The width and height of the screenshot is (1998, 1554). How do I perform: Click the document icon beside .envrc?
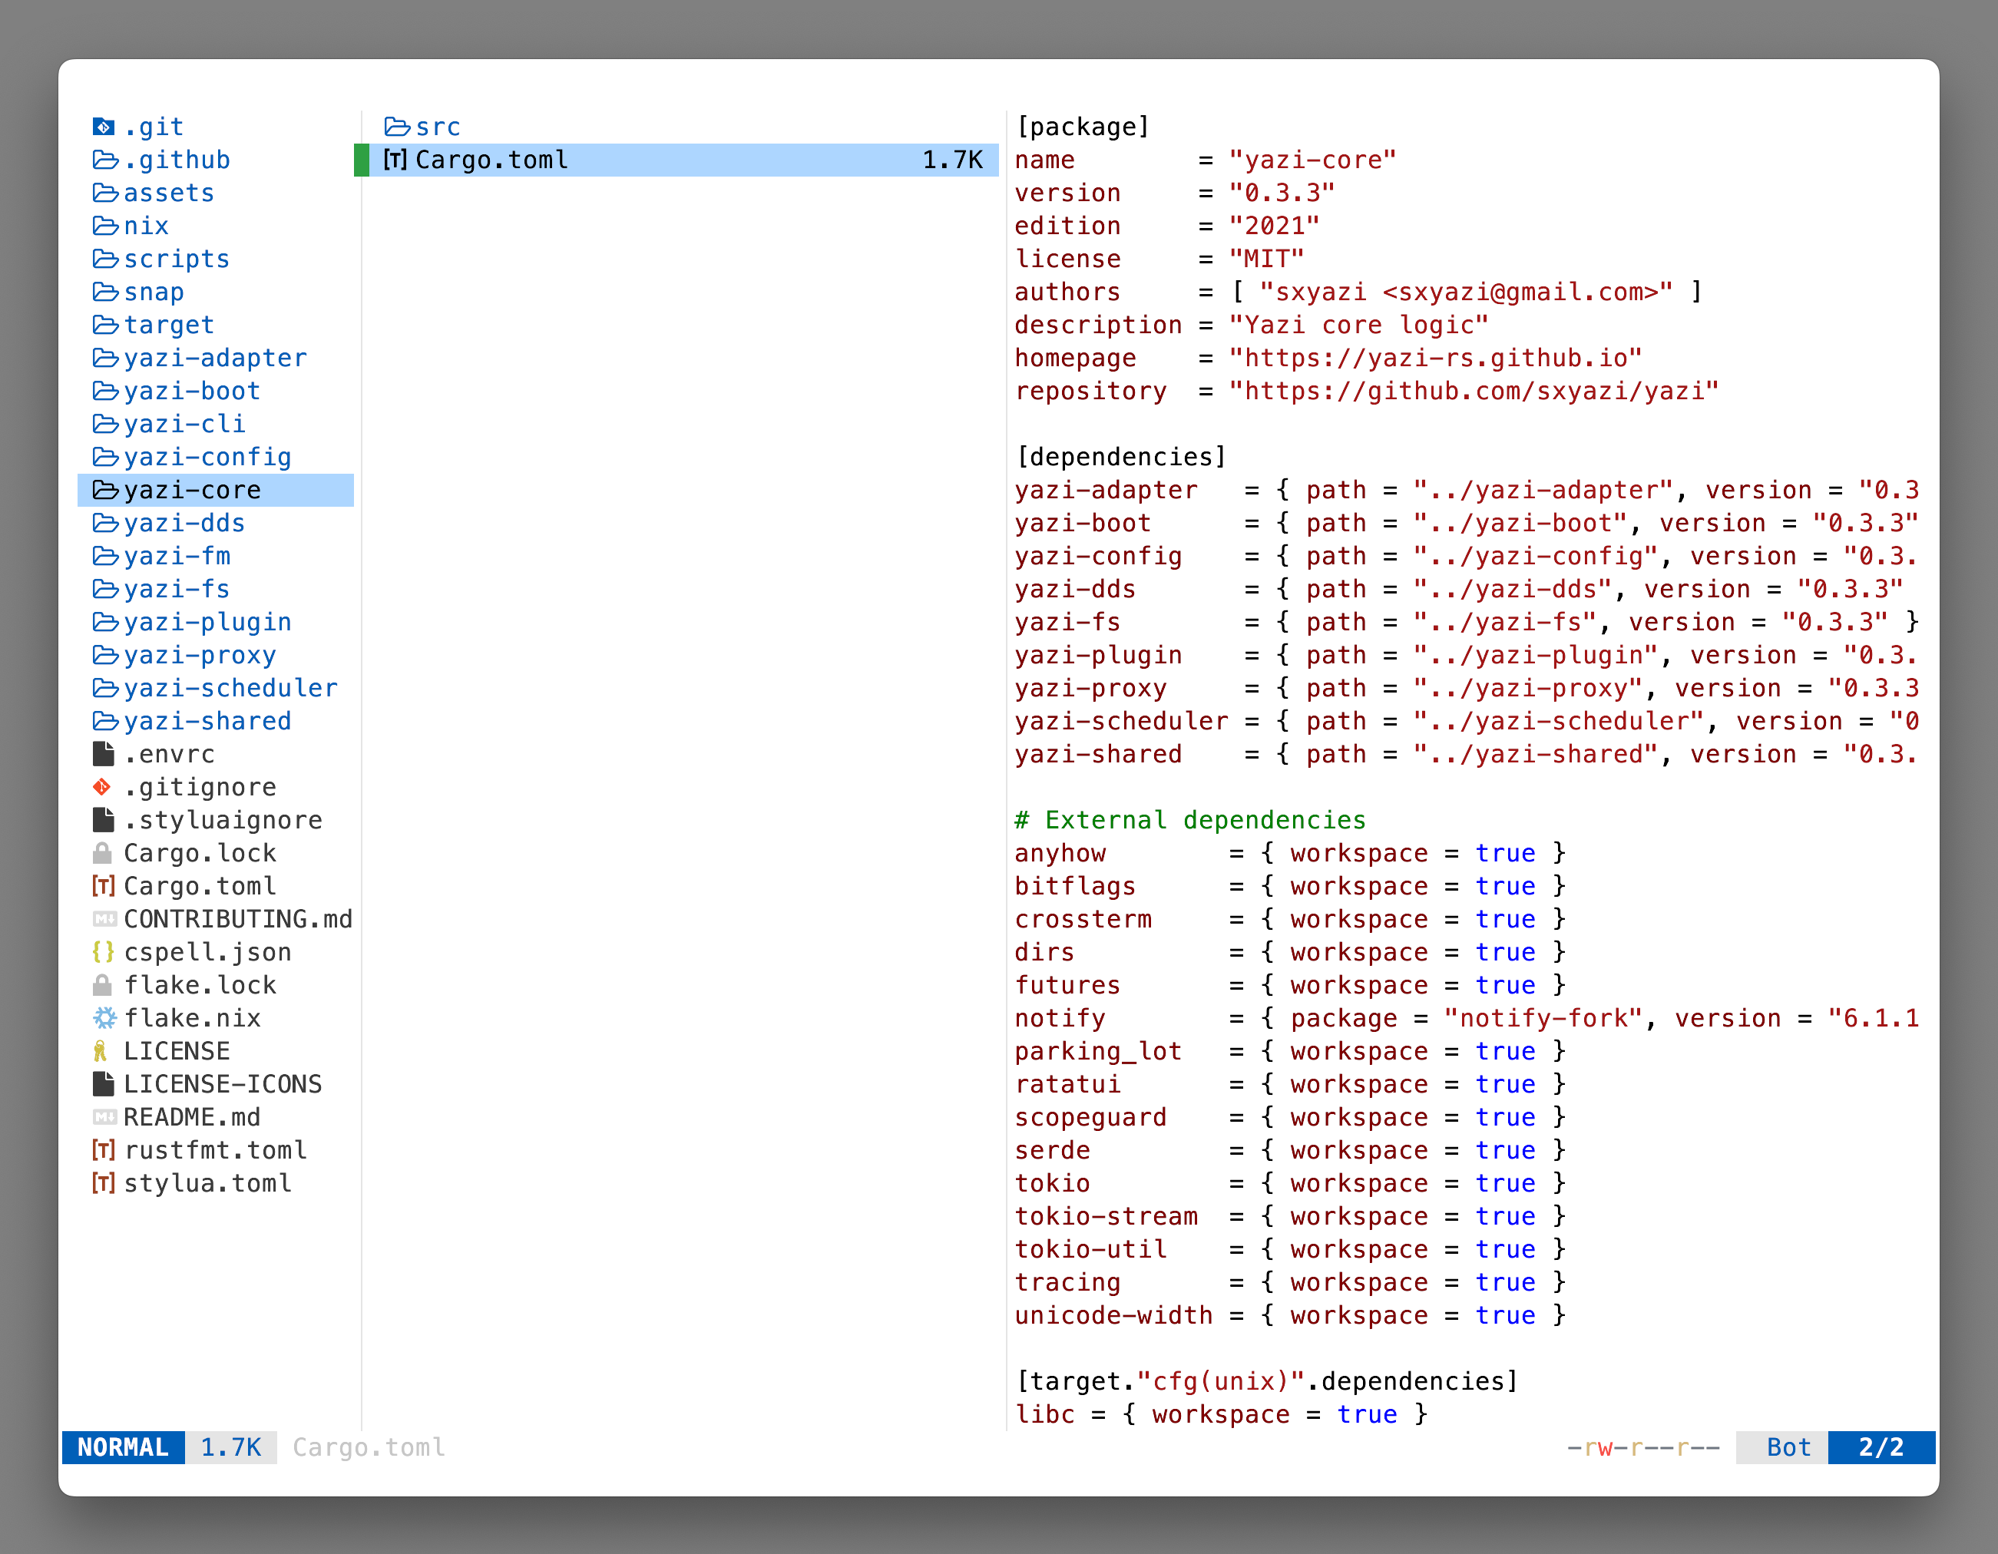tap(104, 754)
